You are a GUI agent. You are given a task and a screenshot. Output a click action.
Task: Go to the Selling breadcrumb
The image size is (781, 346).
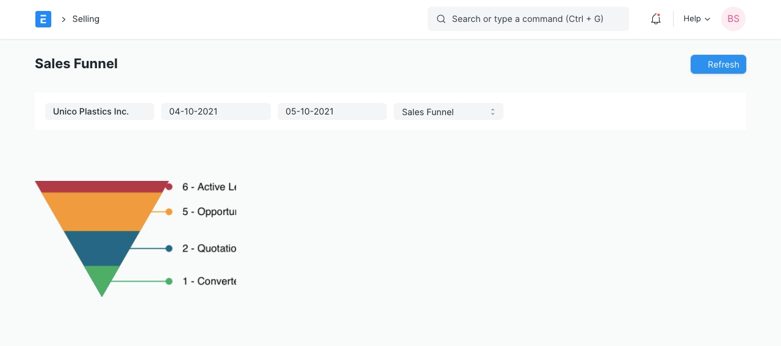(x=85, y=19)
